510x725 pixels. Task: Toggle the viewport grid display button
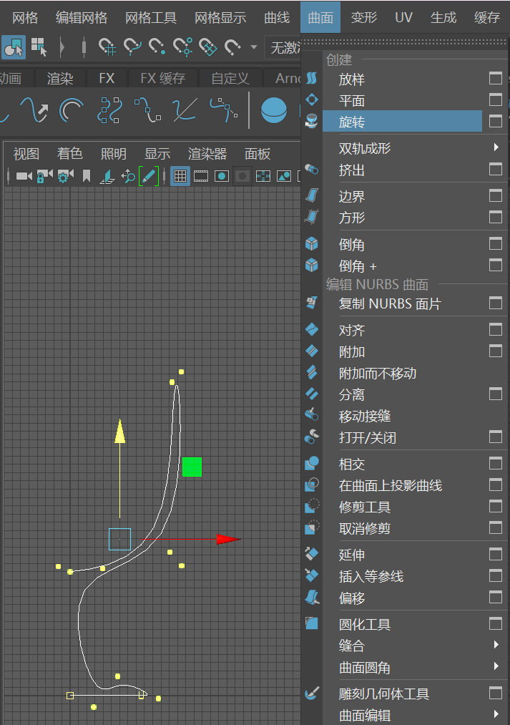click(180, 175)
